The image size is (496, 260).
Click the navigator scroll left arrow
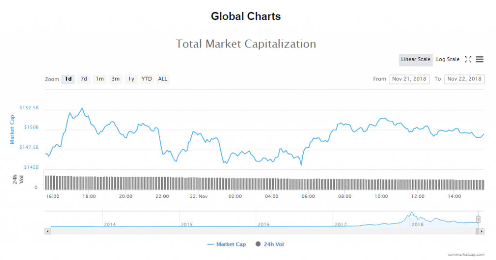click(x=47, y=231)
